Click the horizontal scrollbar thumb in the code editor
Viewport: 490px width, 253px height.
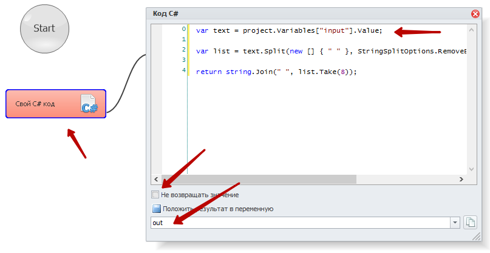[259, 180]
